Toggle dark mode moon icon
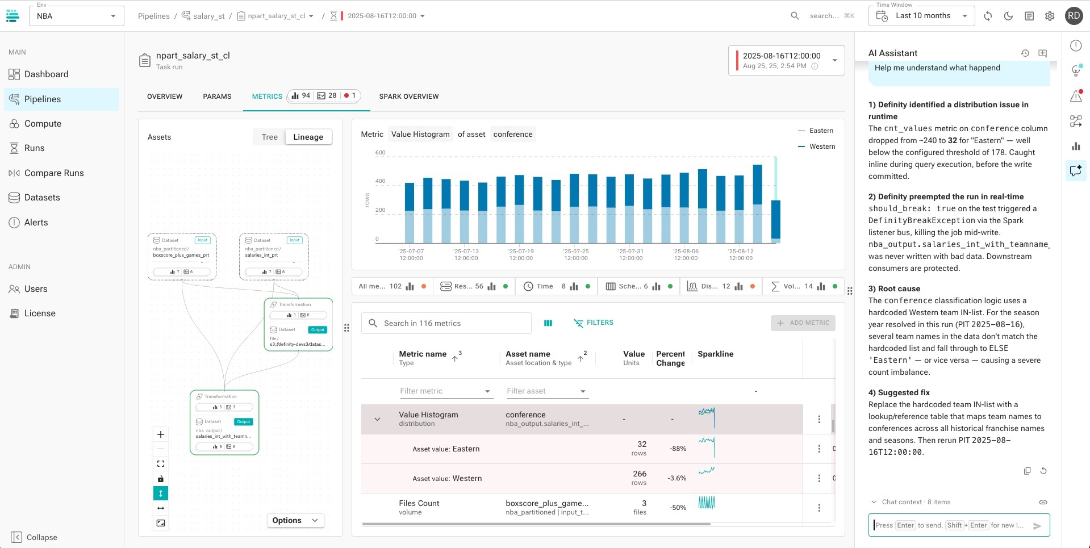 1008,16
